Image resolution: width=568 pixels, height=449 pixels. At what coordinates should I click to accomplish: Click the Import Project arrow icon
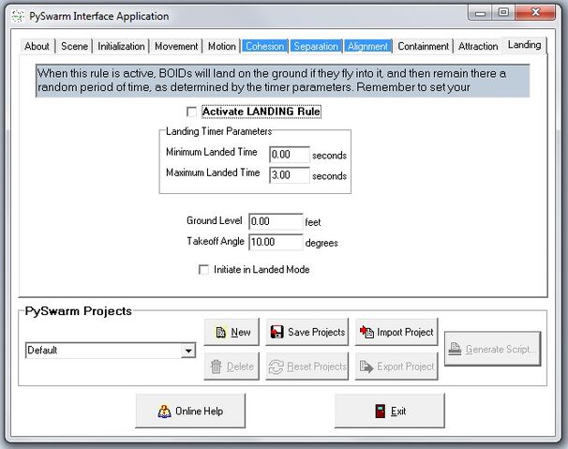click(x=366, y=332)
